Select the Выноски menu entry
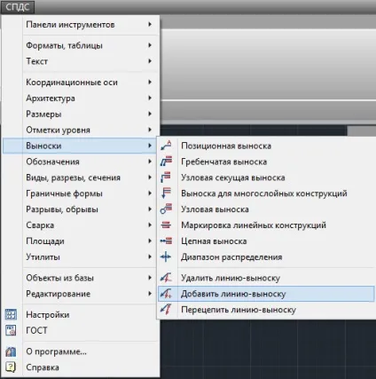The width and height of the screenshot is (376, 379). [79, 146]
